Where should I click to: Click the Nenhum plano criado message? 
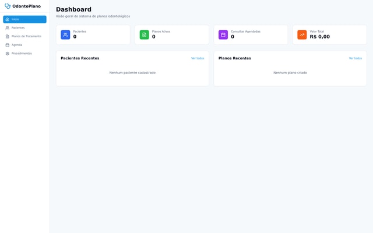pyautogui.click(x=290, y=73)
